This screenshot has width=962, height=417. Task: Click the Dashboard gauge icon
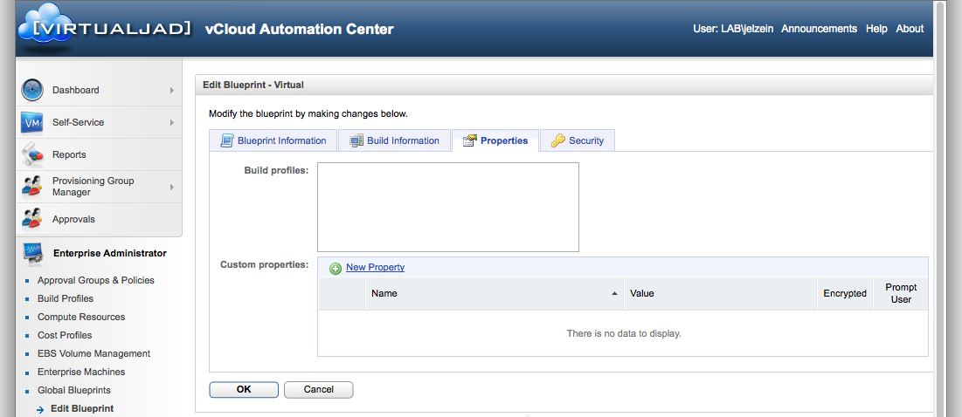click(x=32, y=90)
